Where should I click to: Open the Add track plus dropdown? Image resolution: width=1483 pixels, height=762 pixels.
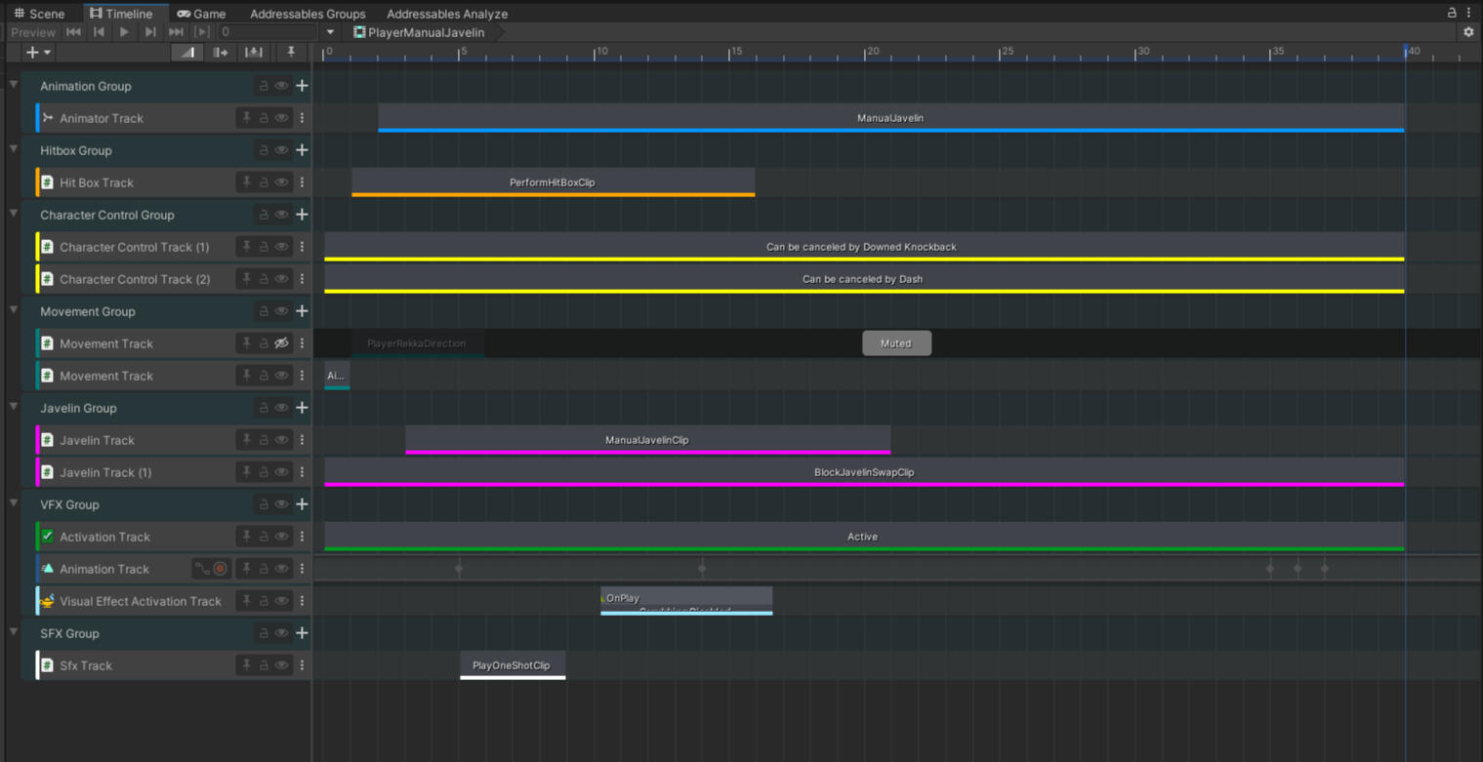coord(38,53)
